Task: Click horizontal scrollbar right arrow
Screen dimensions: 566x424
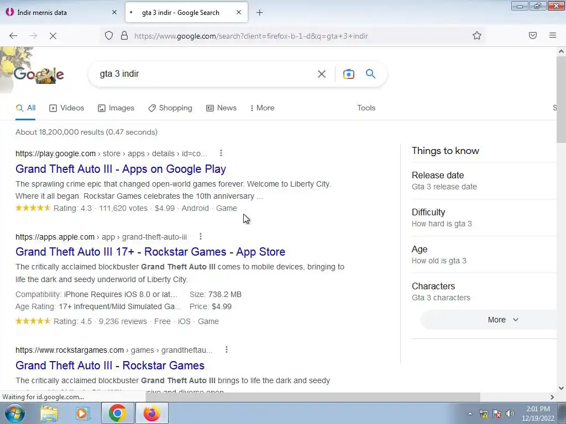Action: click(x=552, y=397)
